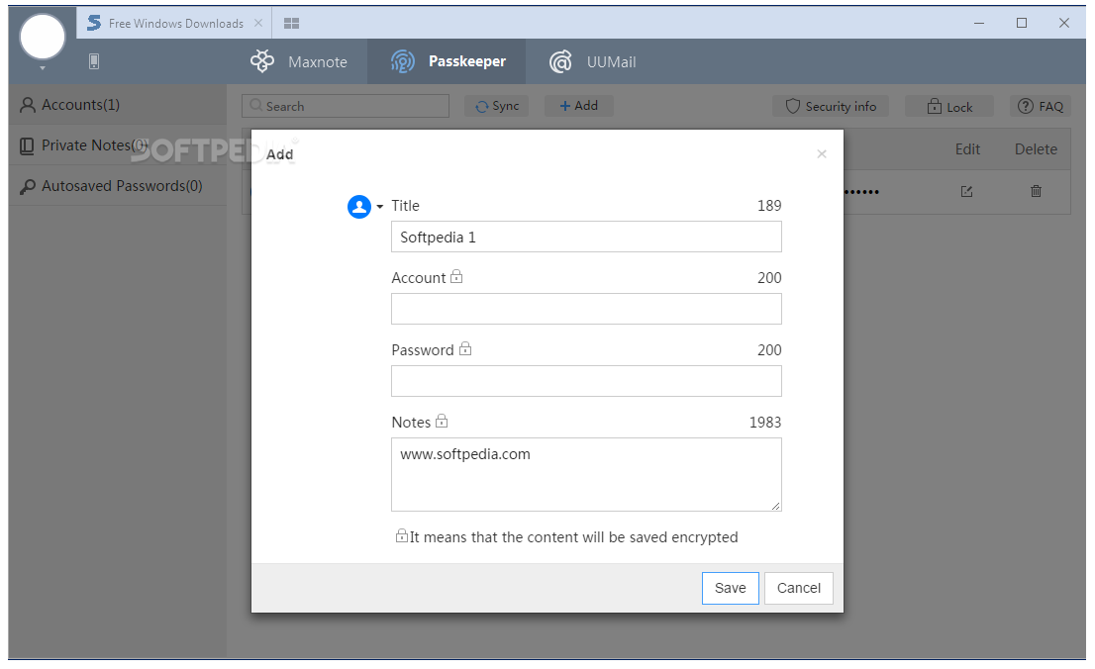Click the Notes character counter 1983
This screenshot has width=1095, height=669.
click(764, 423)
